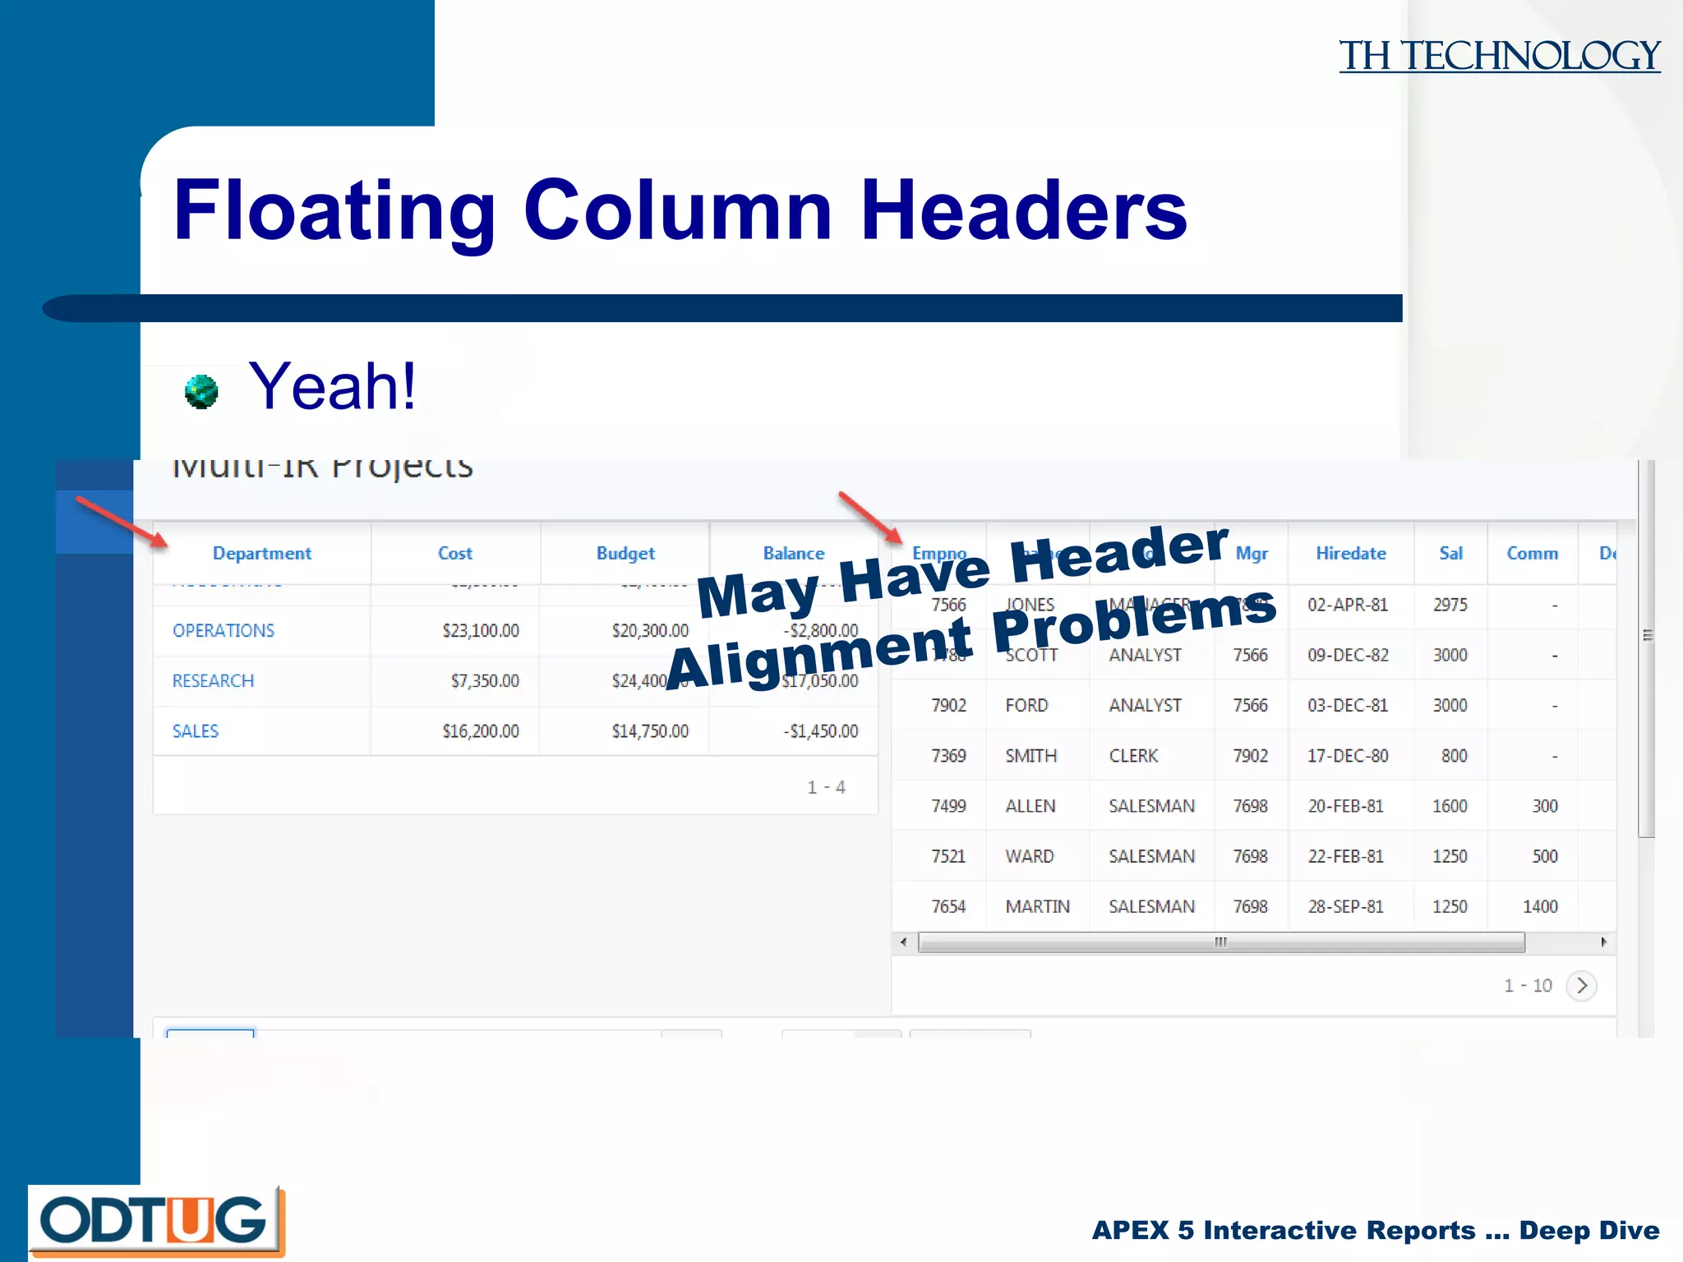Select salary value 1600

(1450, 807)
